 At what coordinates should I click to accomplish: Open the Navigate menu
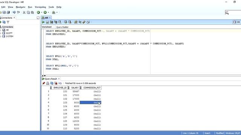pyautogui.click(x=20, y=7)
